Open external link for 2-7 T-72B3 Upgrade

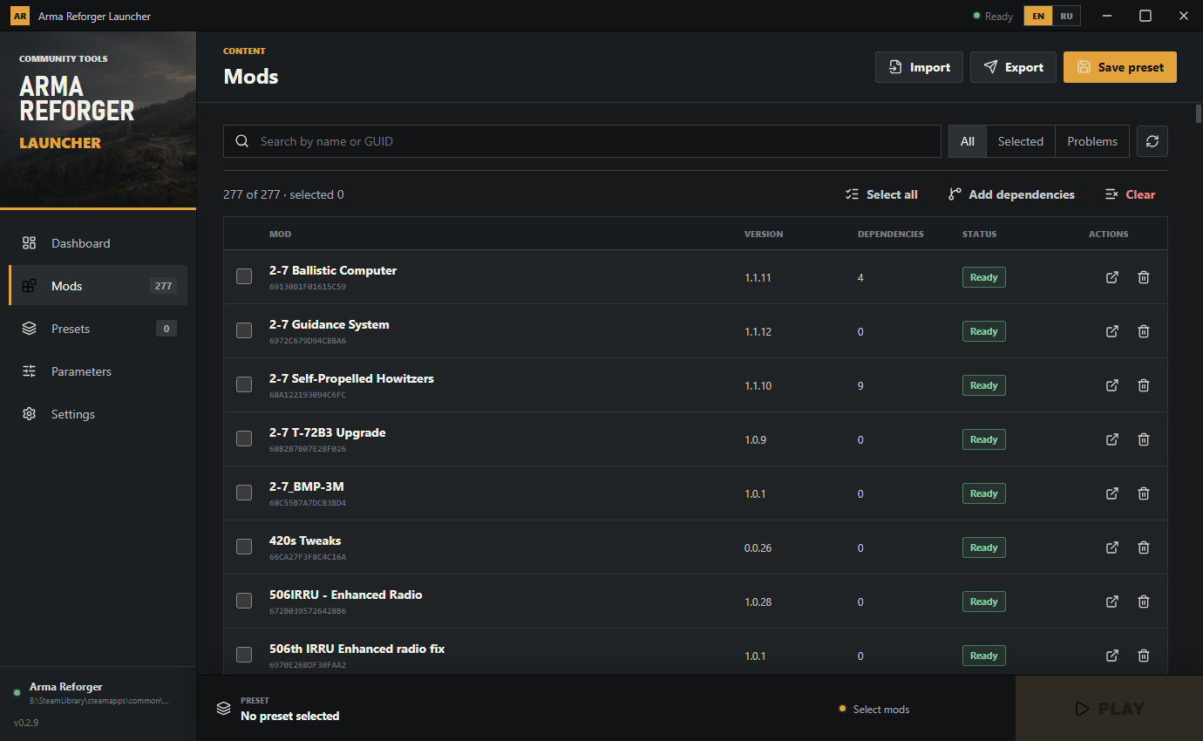pyautogui.click(x=1112, y=439)
